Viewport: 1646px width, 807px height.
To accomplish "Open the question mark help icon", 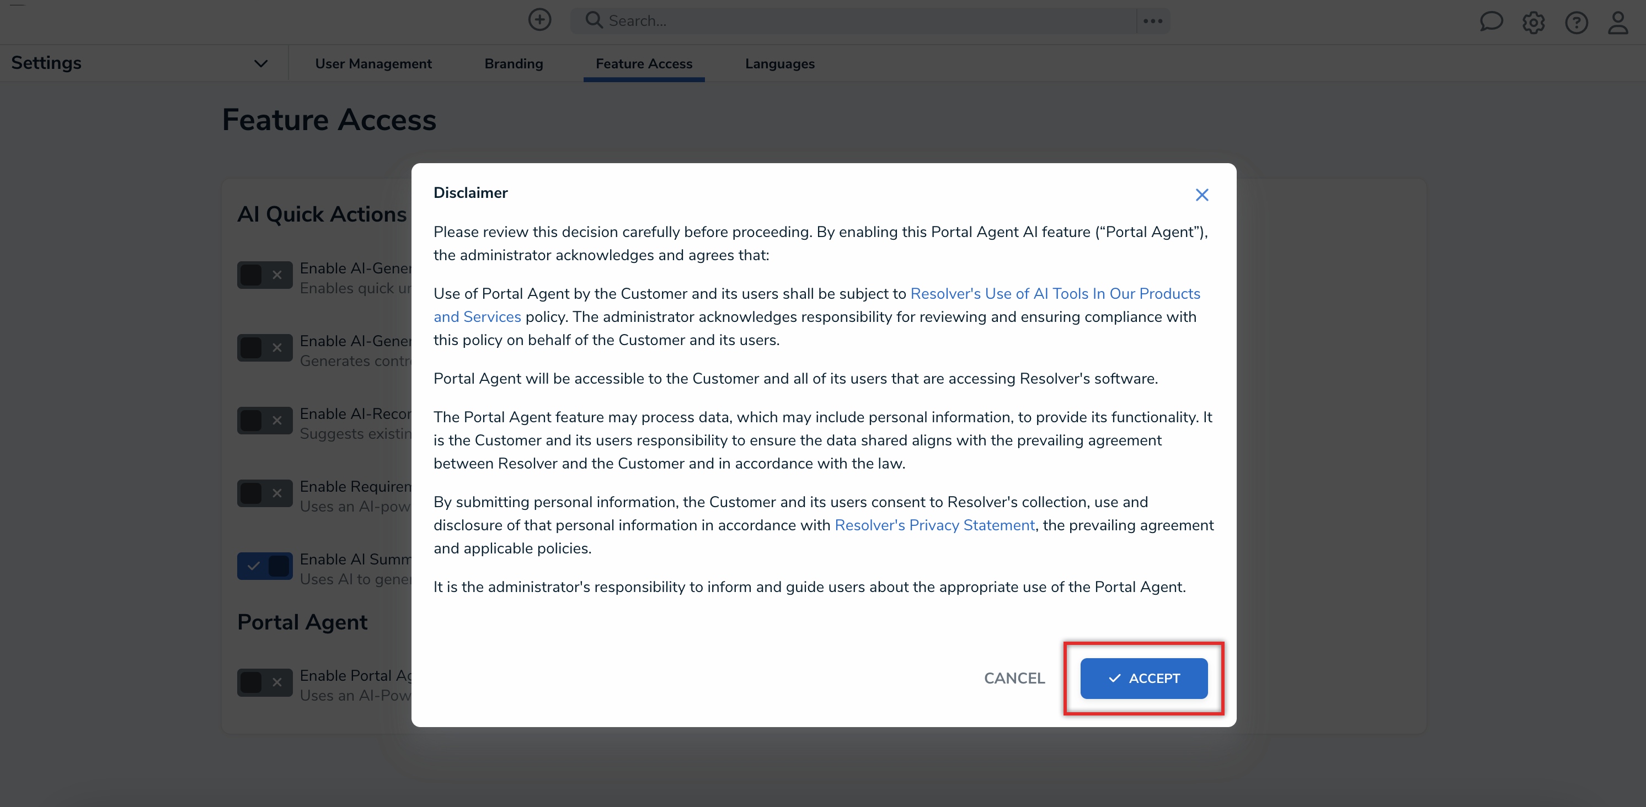I will click(x=1576, y=23).
